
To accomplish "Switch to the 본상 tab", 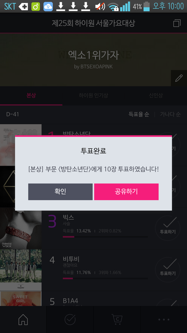I will (x=31, y=95).
